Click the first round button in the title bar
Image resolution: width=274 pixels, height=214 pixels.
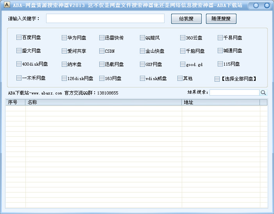[x=256, y=5]
